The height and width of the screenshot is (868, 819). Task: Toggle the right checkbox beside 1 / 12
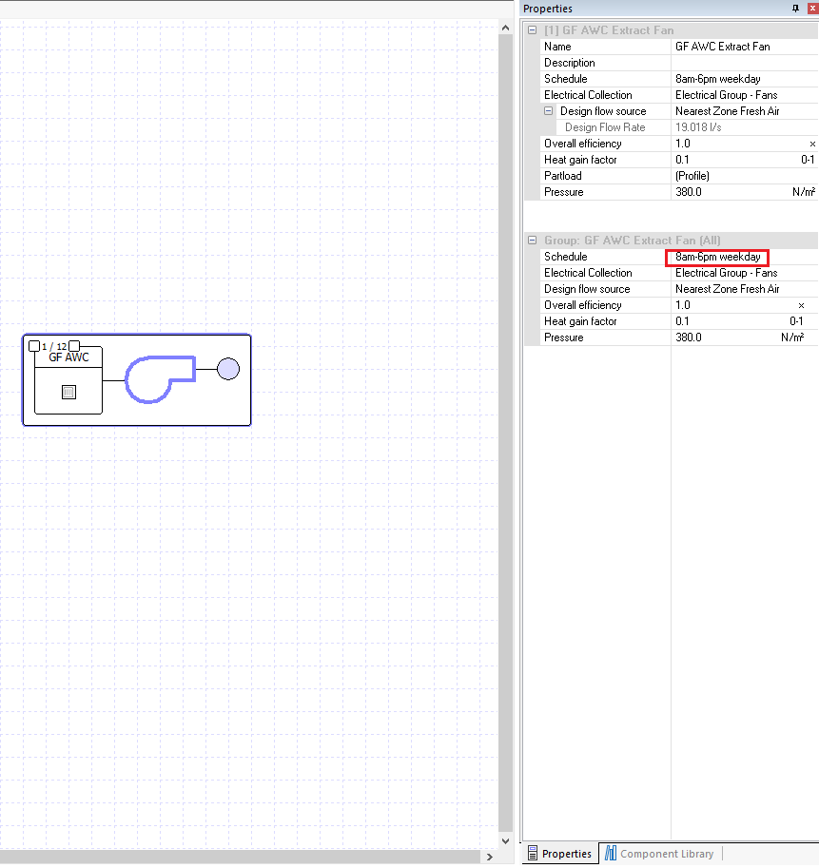coord(74,346)
